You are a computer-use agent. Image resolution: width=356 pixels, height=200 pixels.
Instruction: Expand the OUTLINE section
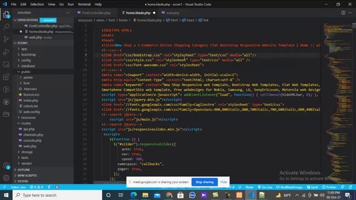pyautogui.click(x=23, y=169)
